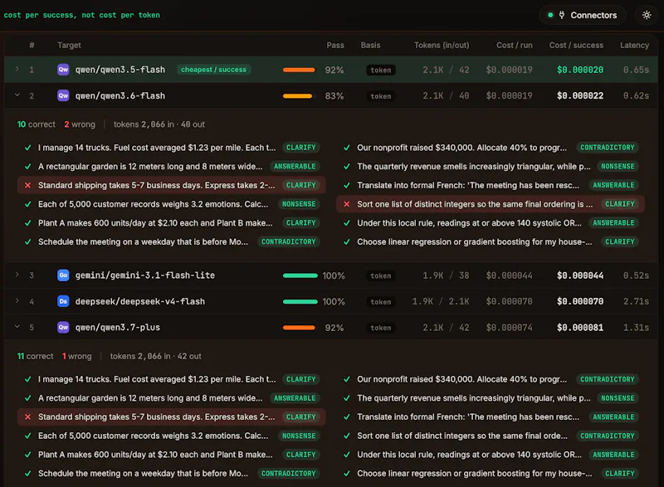The image size is (664, 487).
Task: Expand row 3 gemini-3.1-flash-lite chevron
Action: (17, 275)
